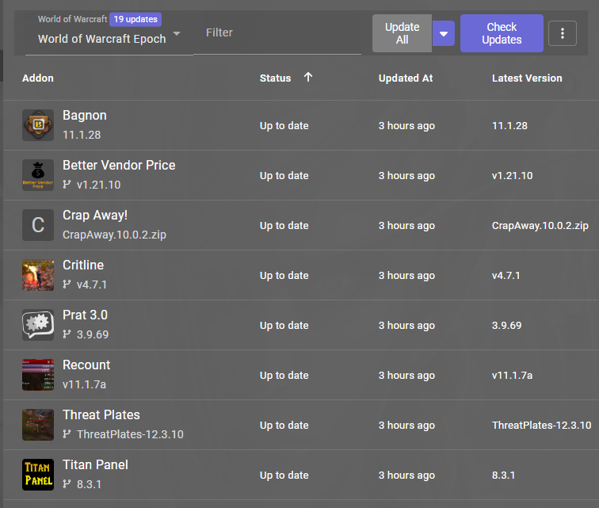Click the Critline addon thumbnail
Viewport: 599px width, 508px height.
tap(38, 275)
